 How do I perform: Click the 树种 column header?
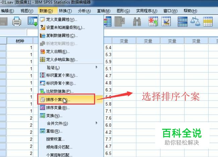coord(20,41)
